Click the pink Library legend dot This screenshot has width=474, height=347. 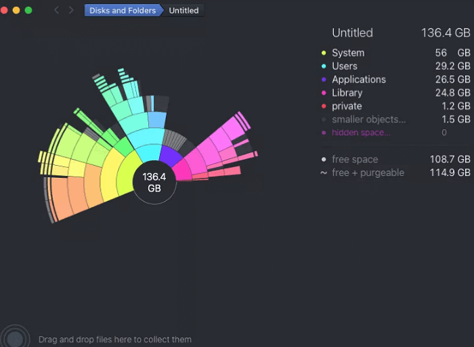click(324, 93)
